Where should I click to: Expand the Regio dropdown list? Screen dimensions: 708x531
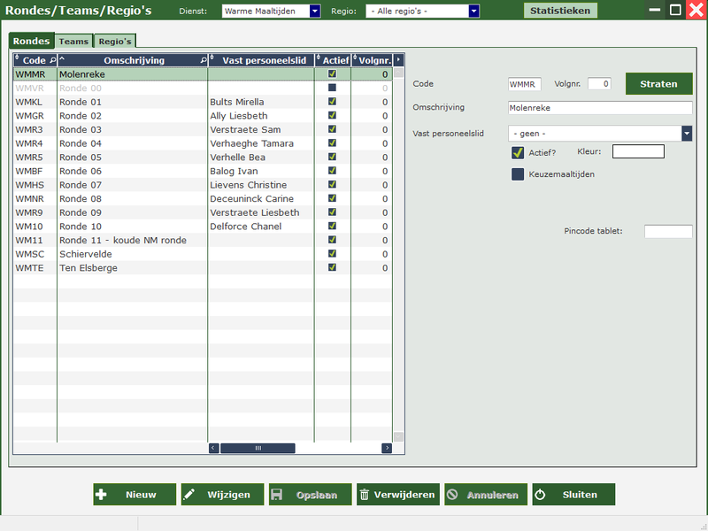tap(473, 12)
